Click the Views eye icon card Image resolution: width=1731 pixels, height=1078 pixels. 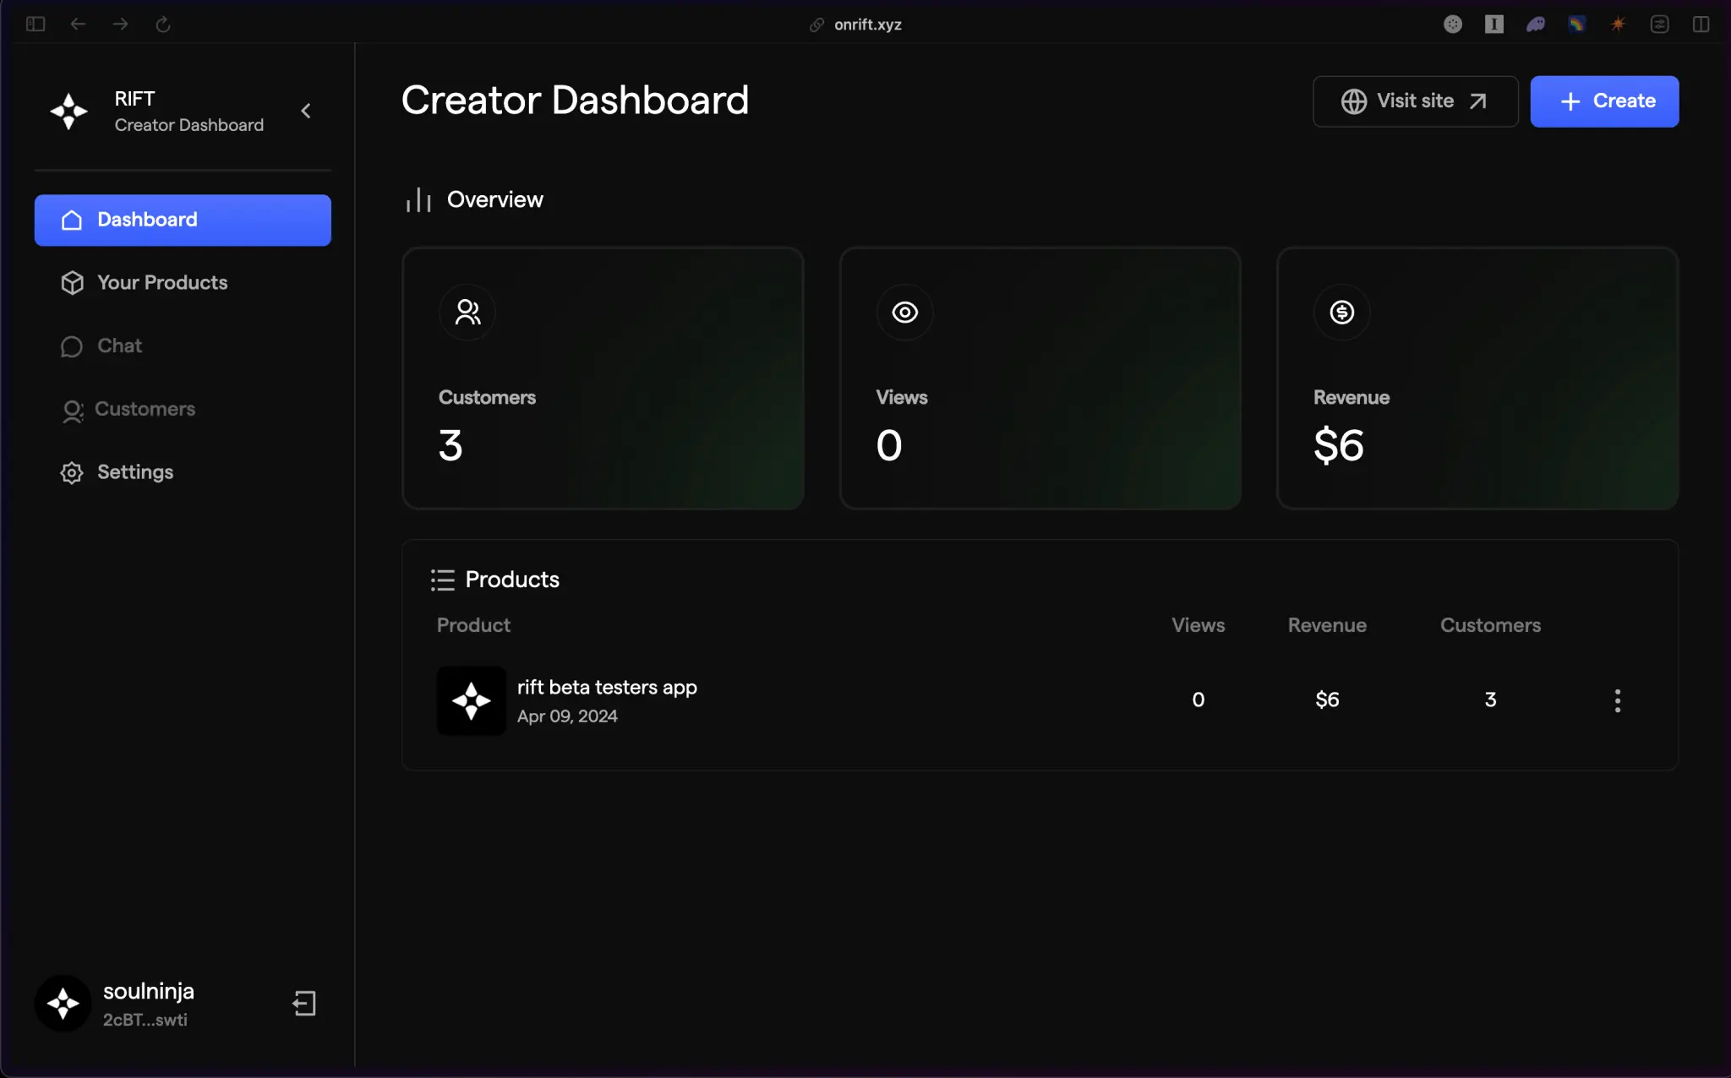(x=904, y=313)
